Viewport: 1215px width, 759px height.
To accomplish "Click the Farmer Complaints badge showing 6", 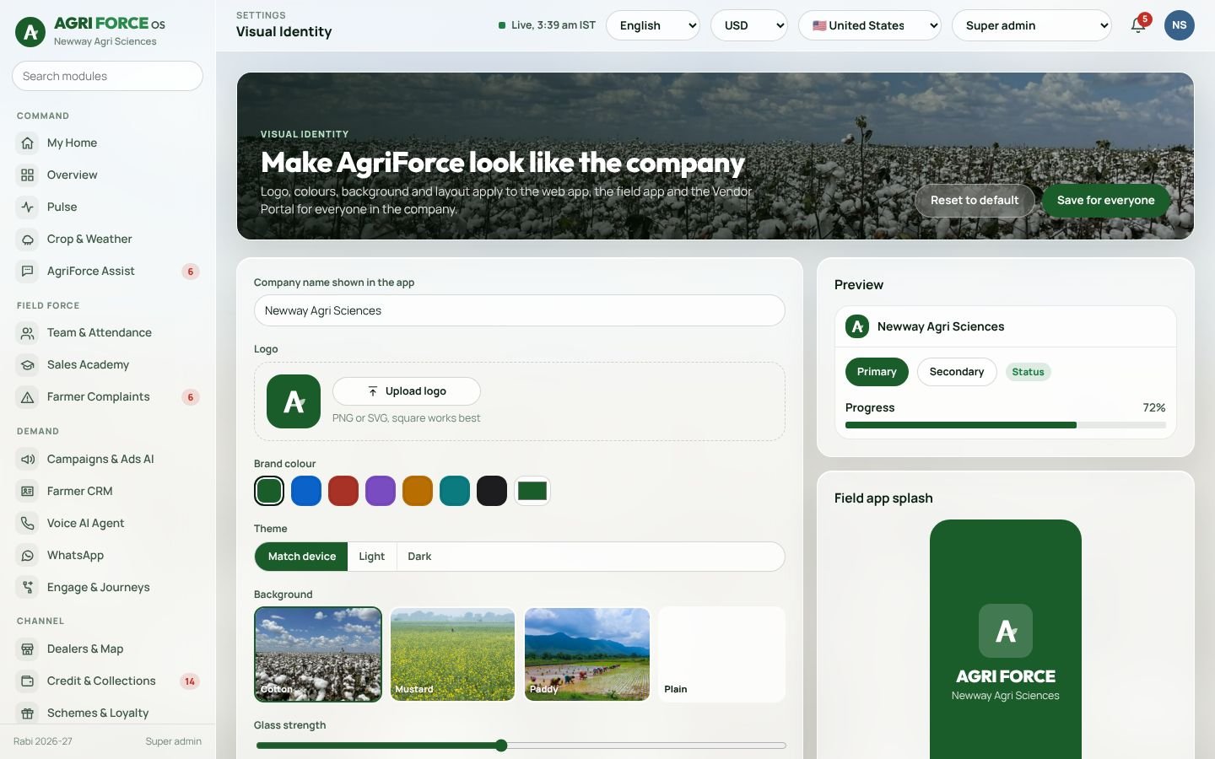I will point(191,397).
